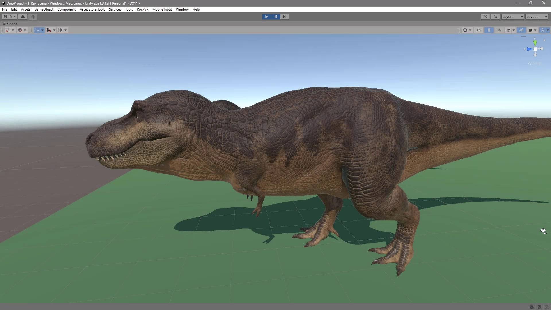Image resolution: width=551 pixels, height=310 pixels.
Task: Toggle scene audio mute
Action: pyautogui.click(x=499, y=30)
